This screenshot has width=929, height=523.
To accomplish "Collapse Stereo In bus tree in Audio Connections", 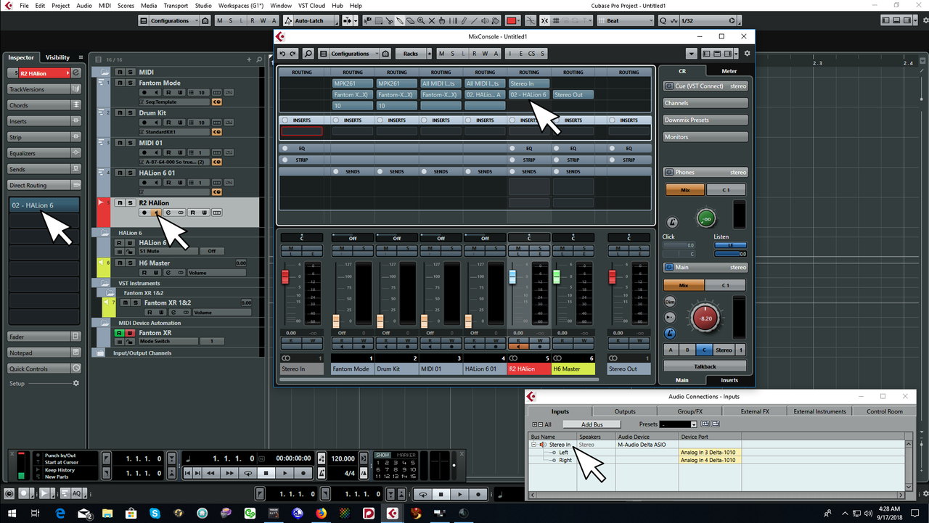I will [534, 445].
